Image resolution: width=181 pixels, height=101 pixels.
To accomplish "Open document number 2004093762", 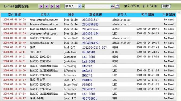I will click(x=90, y=29).
